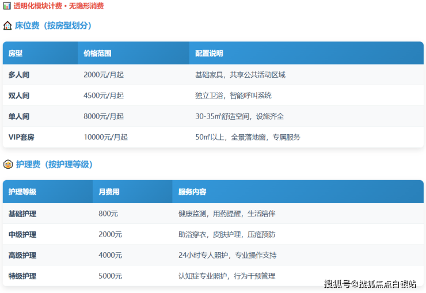This screenshot has width=426, height=293.
Task: Click the 配置说明 column header
Action: click(209, 54)
